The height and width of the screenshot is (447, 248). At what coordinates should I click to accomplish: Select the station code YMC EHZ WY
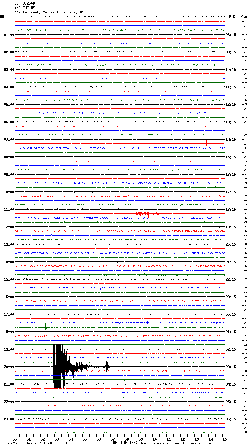point(25,8)
